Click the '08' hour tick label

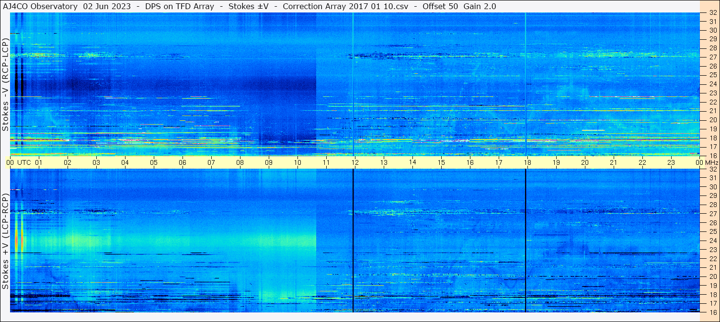[240, 162]
